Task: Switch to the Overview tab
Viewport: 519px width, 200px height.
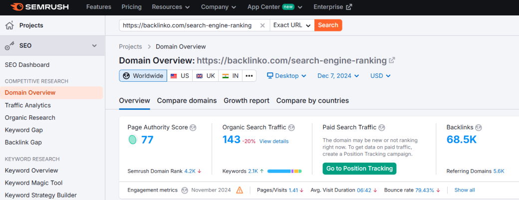Action: [x=134, y=100]
